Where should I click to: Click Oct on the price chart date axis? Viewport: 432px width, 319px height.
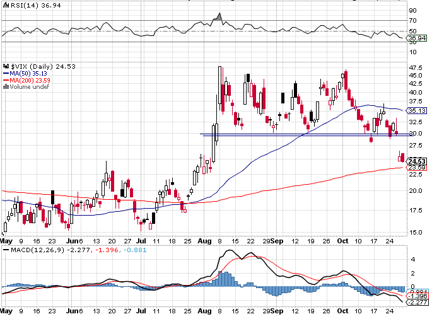pos(342,241)
